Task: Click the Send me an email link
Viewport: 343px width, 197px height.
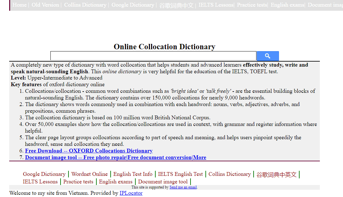Action: point(183,187)
